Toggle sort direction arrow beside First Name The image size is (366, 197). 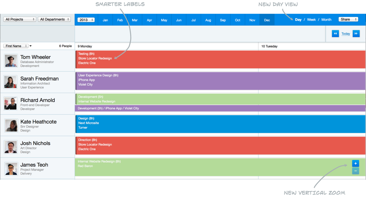pyautogui.click(x=31, y=46)
